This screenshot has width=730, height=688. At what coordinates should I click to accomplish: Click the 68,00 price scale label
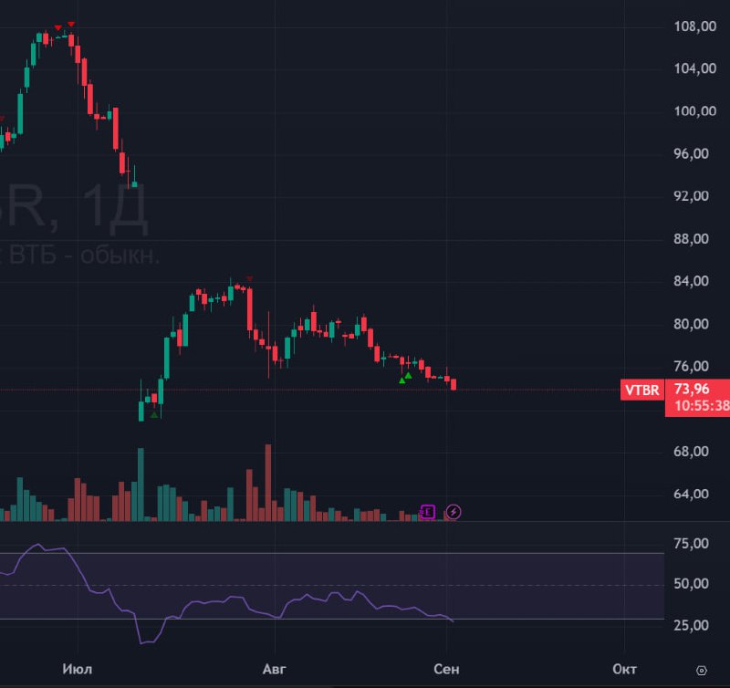(x=691, y=451)
